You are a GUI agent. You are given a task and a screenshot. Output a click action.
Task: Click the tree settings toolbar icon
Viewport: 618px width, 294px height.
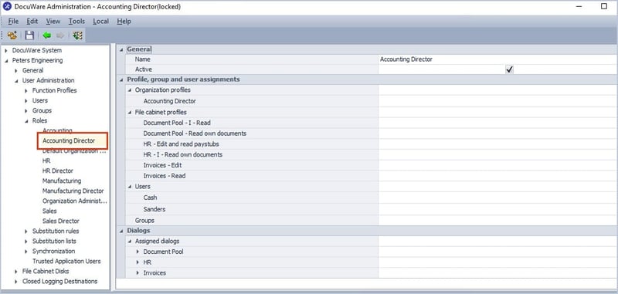point(77,35)
